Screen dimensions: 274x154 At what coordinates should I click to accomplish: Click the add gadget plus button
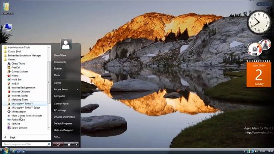[x=259, y=4]
